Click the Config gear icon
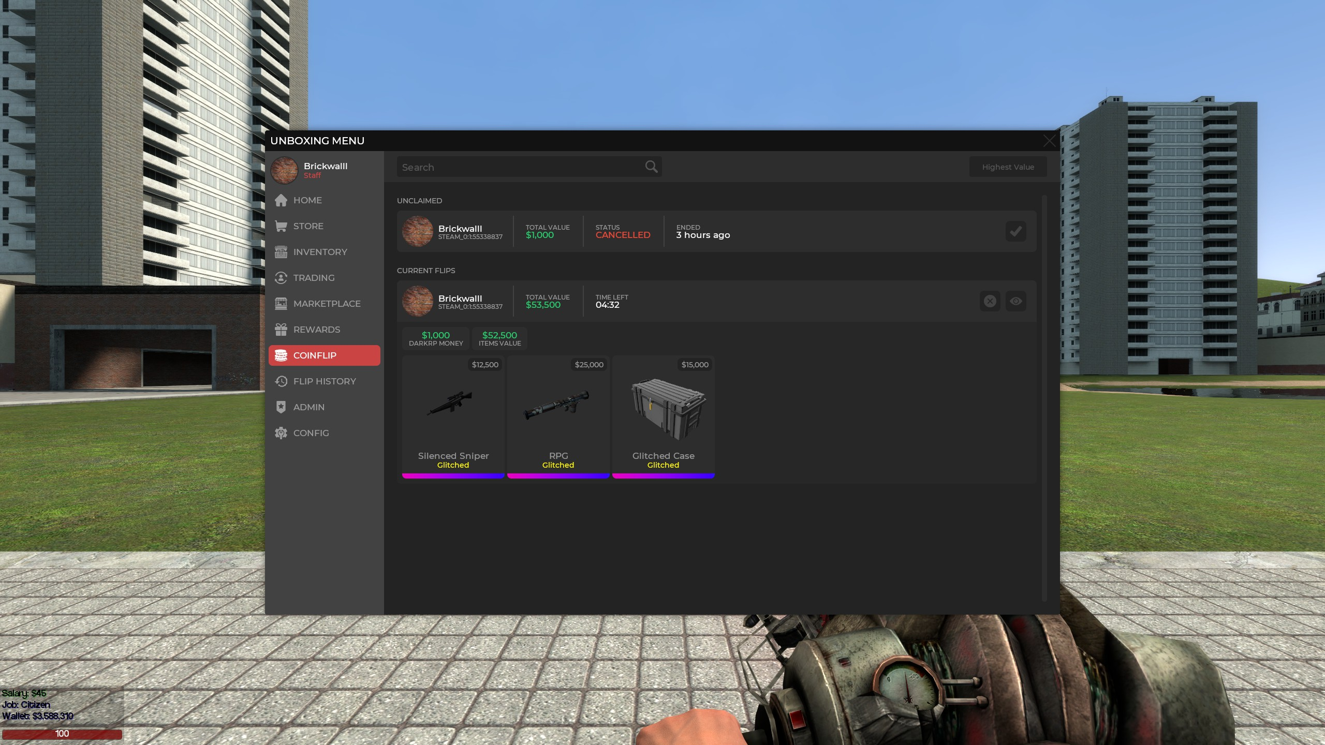Viewport: 1325px width, 745px height. tap(281, 433)
